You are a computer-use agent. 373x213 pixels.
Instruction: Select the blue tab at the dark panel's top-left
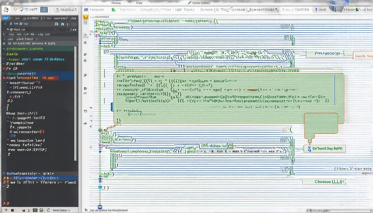[6, 18]
